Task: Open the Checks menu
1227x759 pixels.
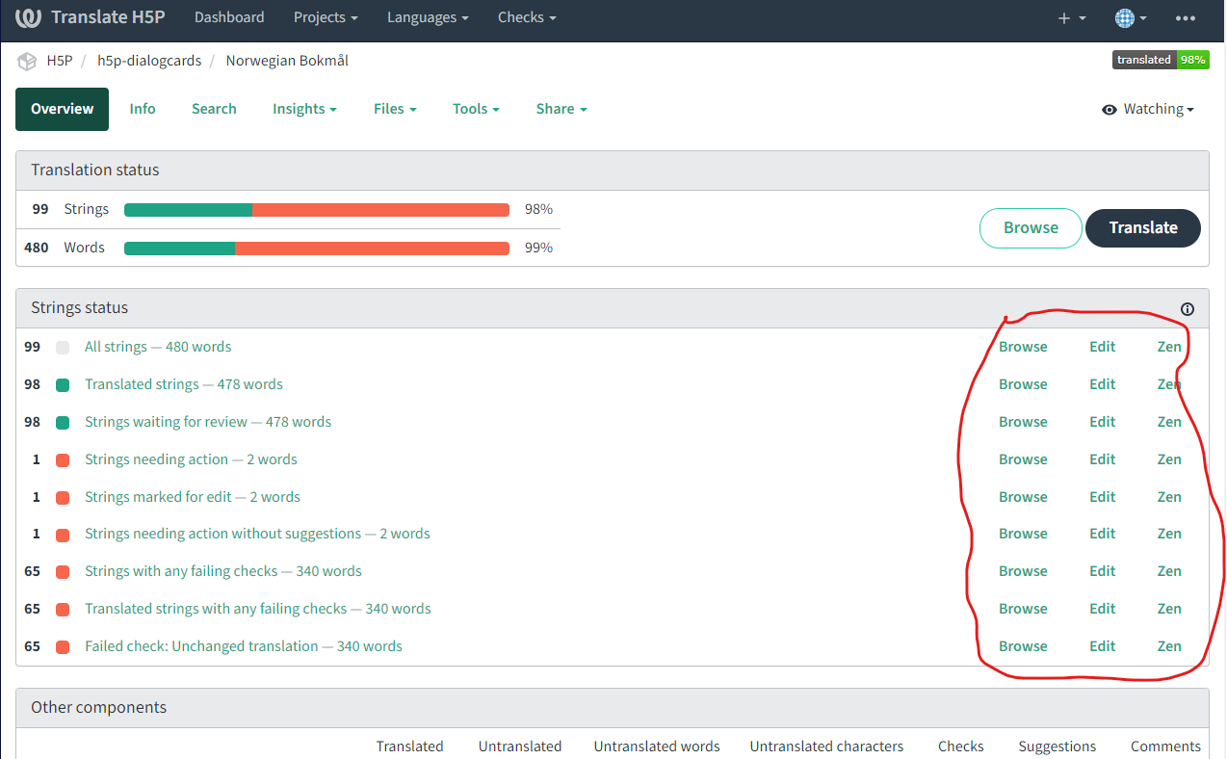Action: click(x=527, y=17)
